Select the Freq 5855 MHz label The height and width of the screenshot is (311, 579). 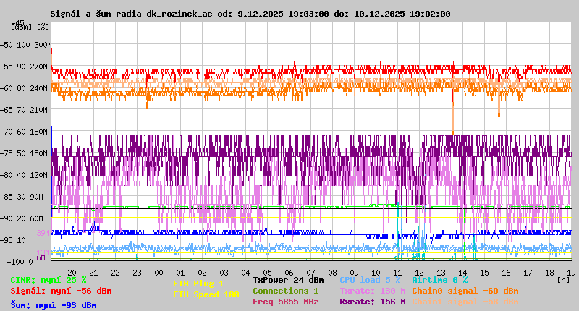point(285,302)
